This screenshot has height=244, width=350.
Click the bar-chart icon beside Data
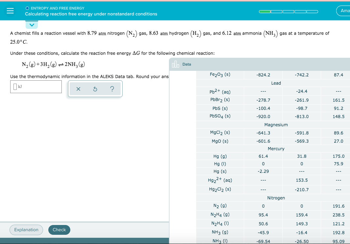(175, 64)
